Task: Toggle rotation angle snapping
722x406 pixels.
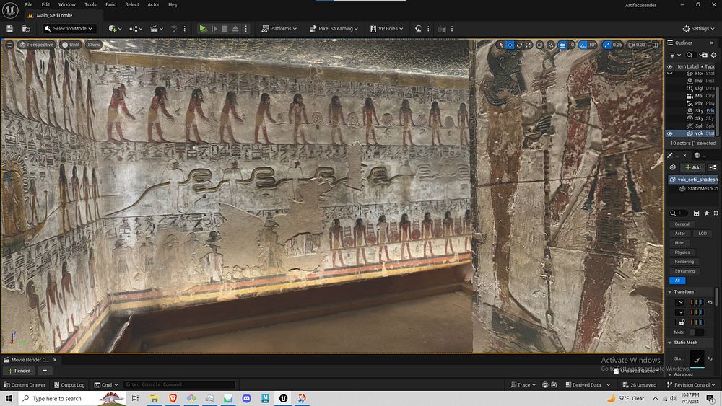Action: (x=582, y=45)
